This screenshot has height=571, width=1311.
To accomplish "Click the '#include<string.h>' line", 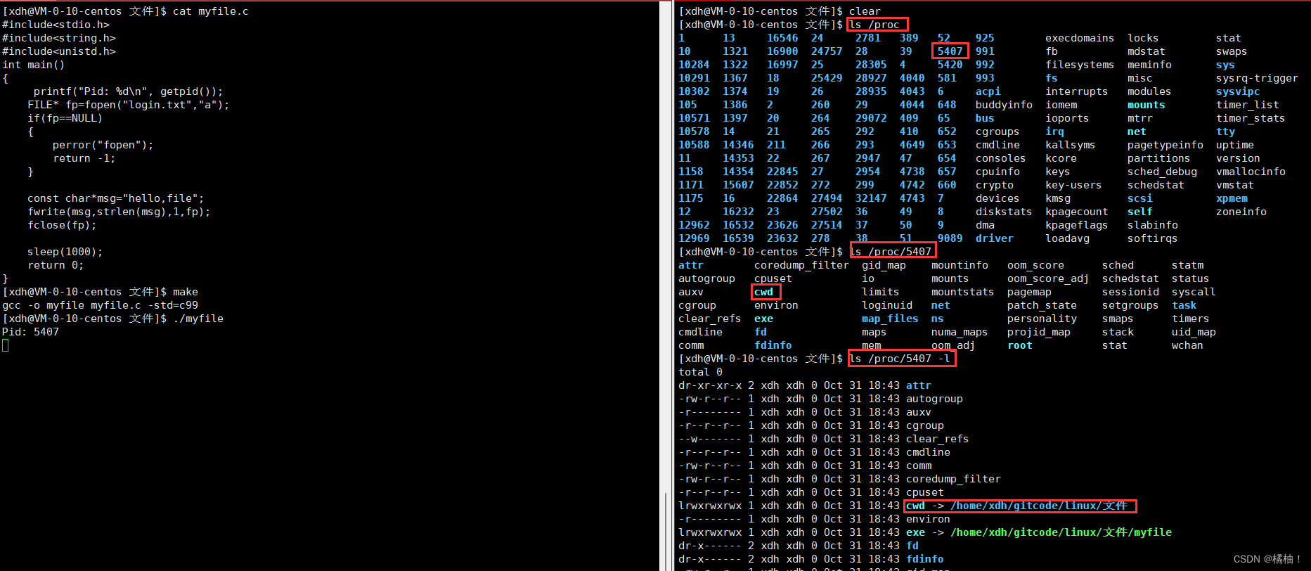I will click(x=59, y=38).
